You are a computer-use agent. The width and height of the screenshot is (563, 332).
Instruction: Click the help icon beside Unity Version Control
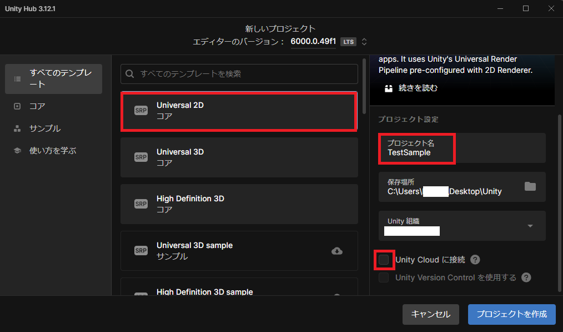pyautogui.click(x=526, y=278)
